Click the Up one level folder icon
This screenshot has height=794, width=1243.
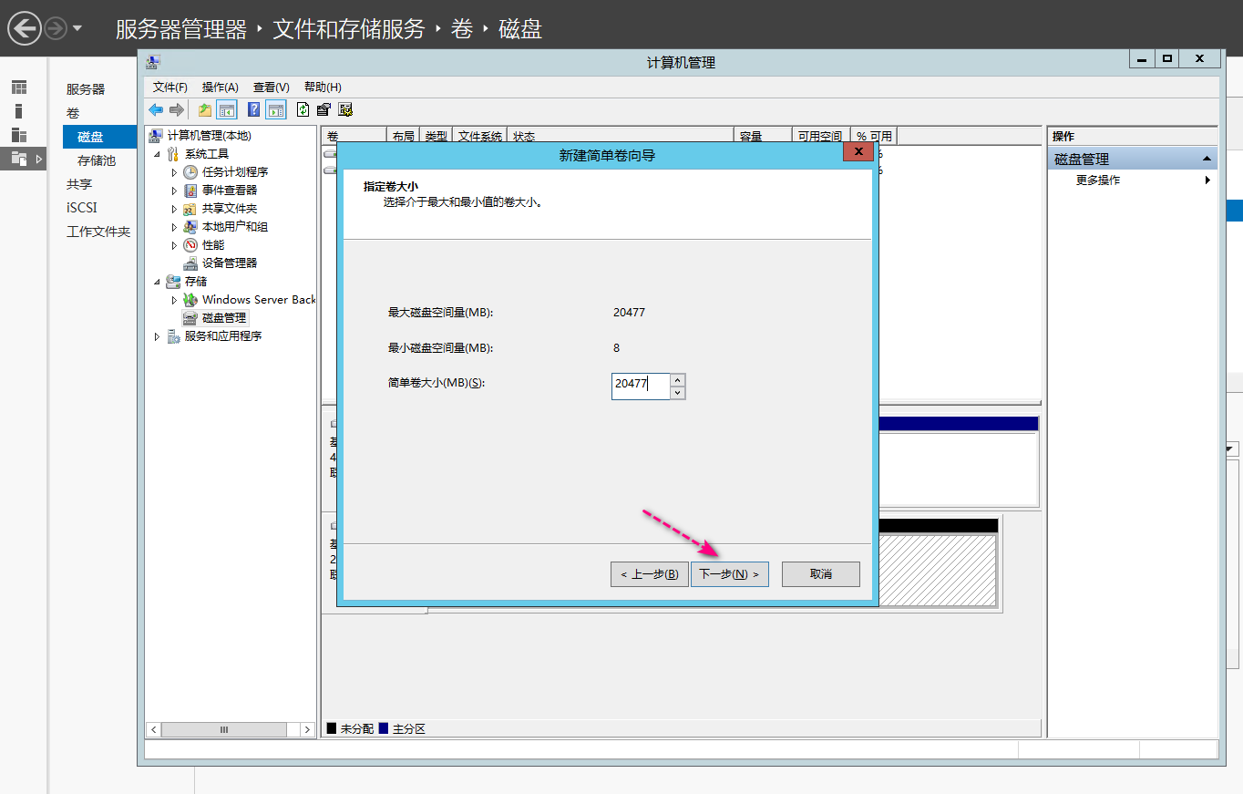tap(205, 110)
